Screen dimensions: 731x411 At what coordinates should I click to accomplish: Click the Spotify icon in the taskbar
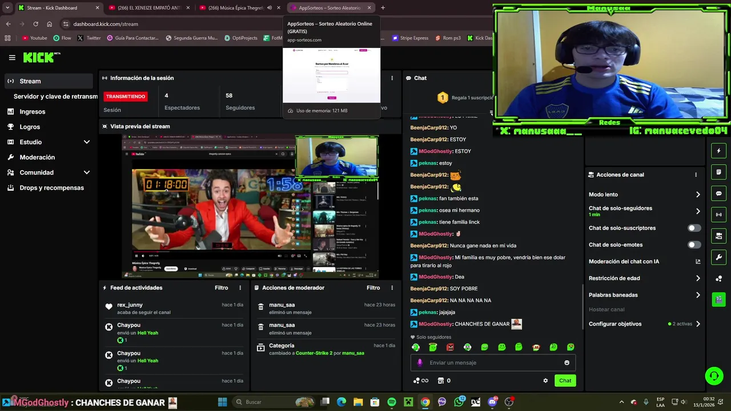click(x=392, y=402)
